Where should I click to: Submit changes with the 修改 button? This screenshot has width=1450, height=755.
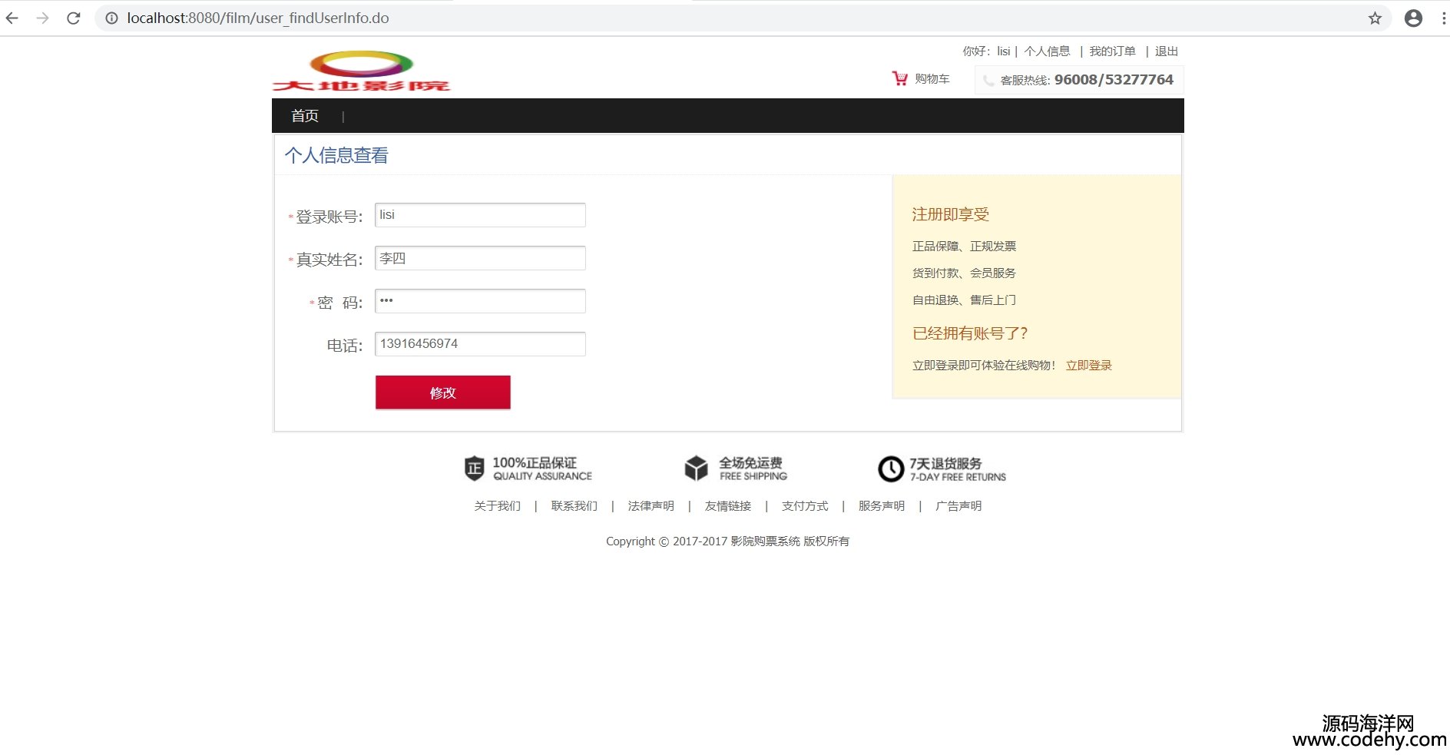pyautogui.click(x=443, y=392)
